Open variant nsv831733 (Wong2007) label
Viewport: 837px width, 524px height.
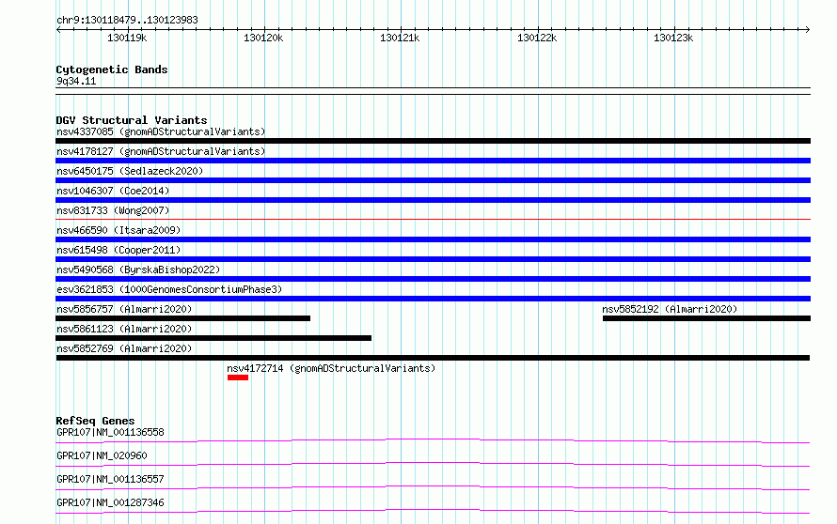(x=113, y=210)
